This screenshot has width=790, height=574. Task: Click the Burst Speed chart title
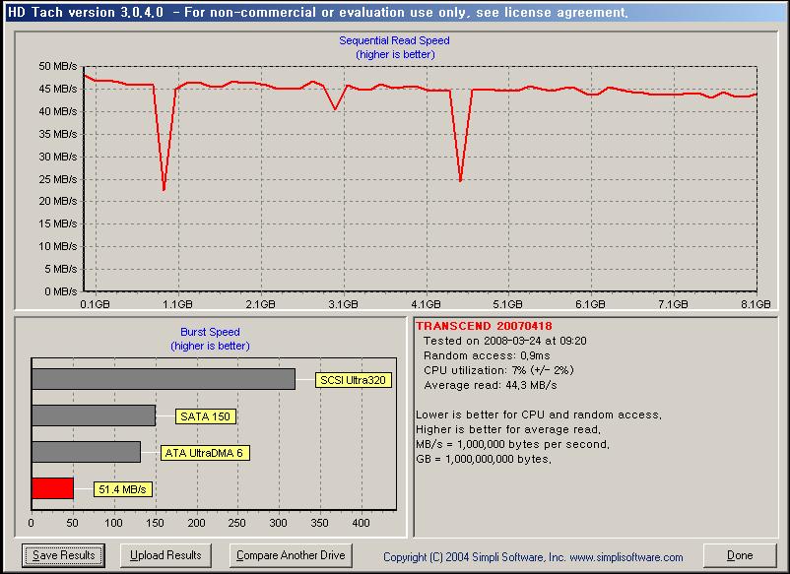[x=210, y=333]
